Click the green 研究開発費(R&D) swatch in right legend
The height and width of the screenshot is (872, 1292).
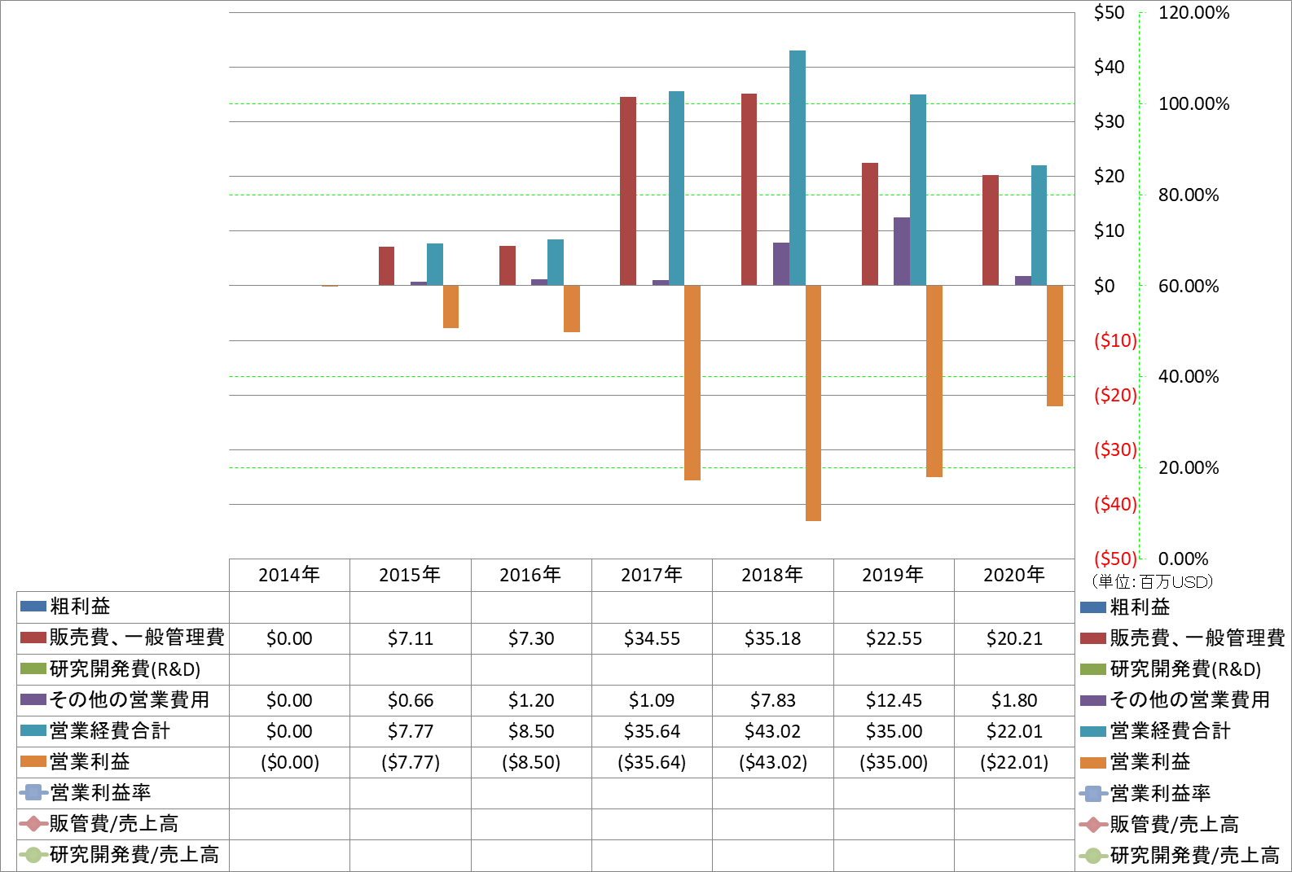point(1093,669)
